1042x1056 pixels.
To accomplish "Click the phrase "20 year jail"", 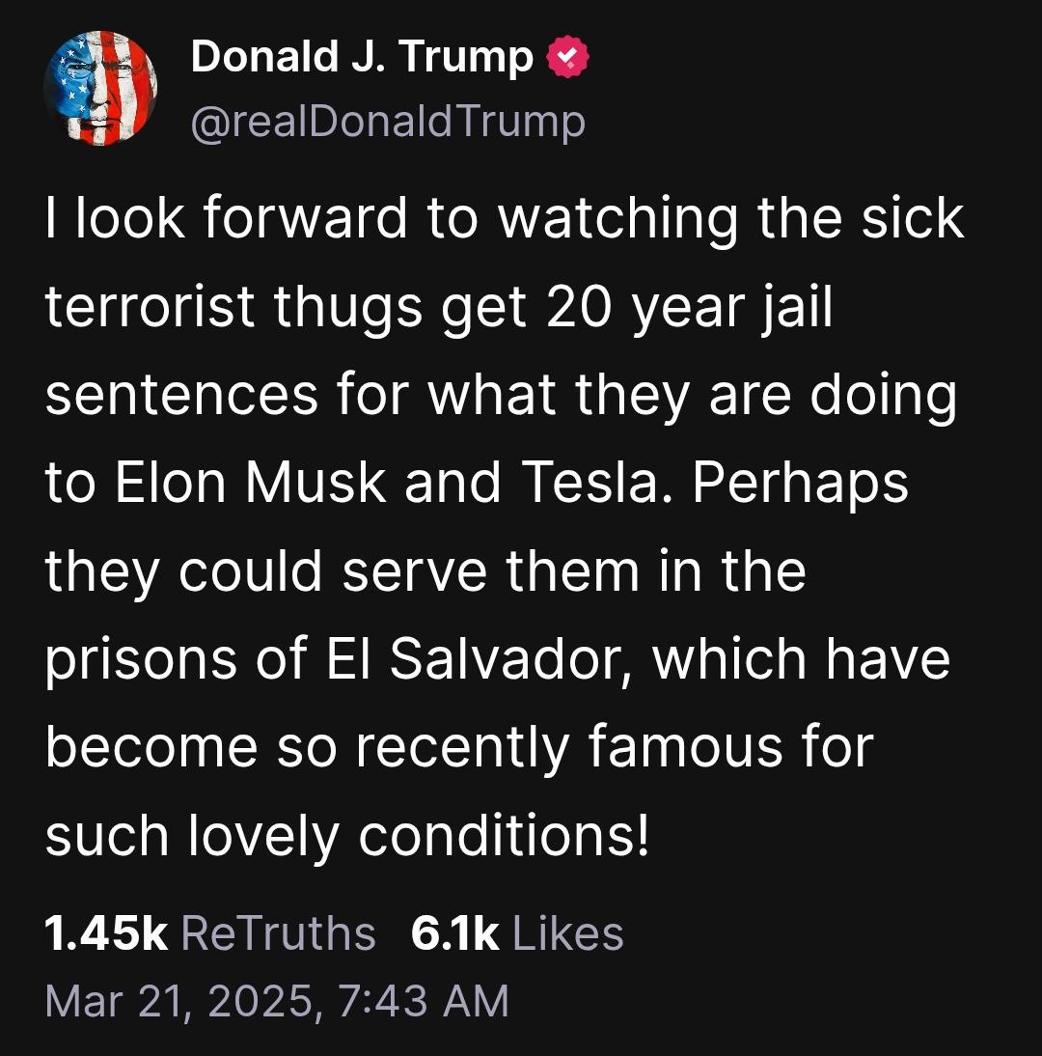I will (x=686, y=306).
